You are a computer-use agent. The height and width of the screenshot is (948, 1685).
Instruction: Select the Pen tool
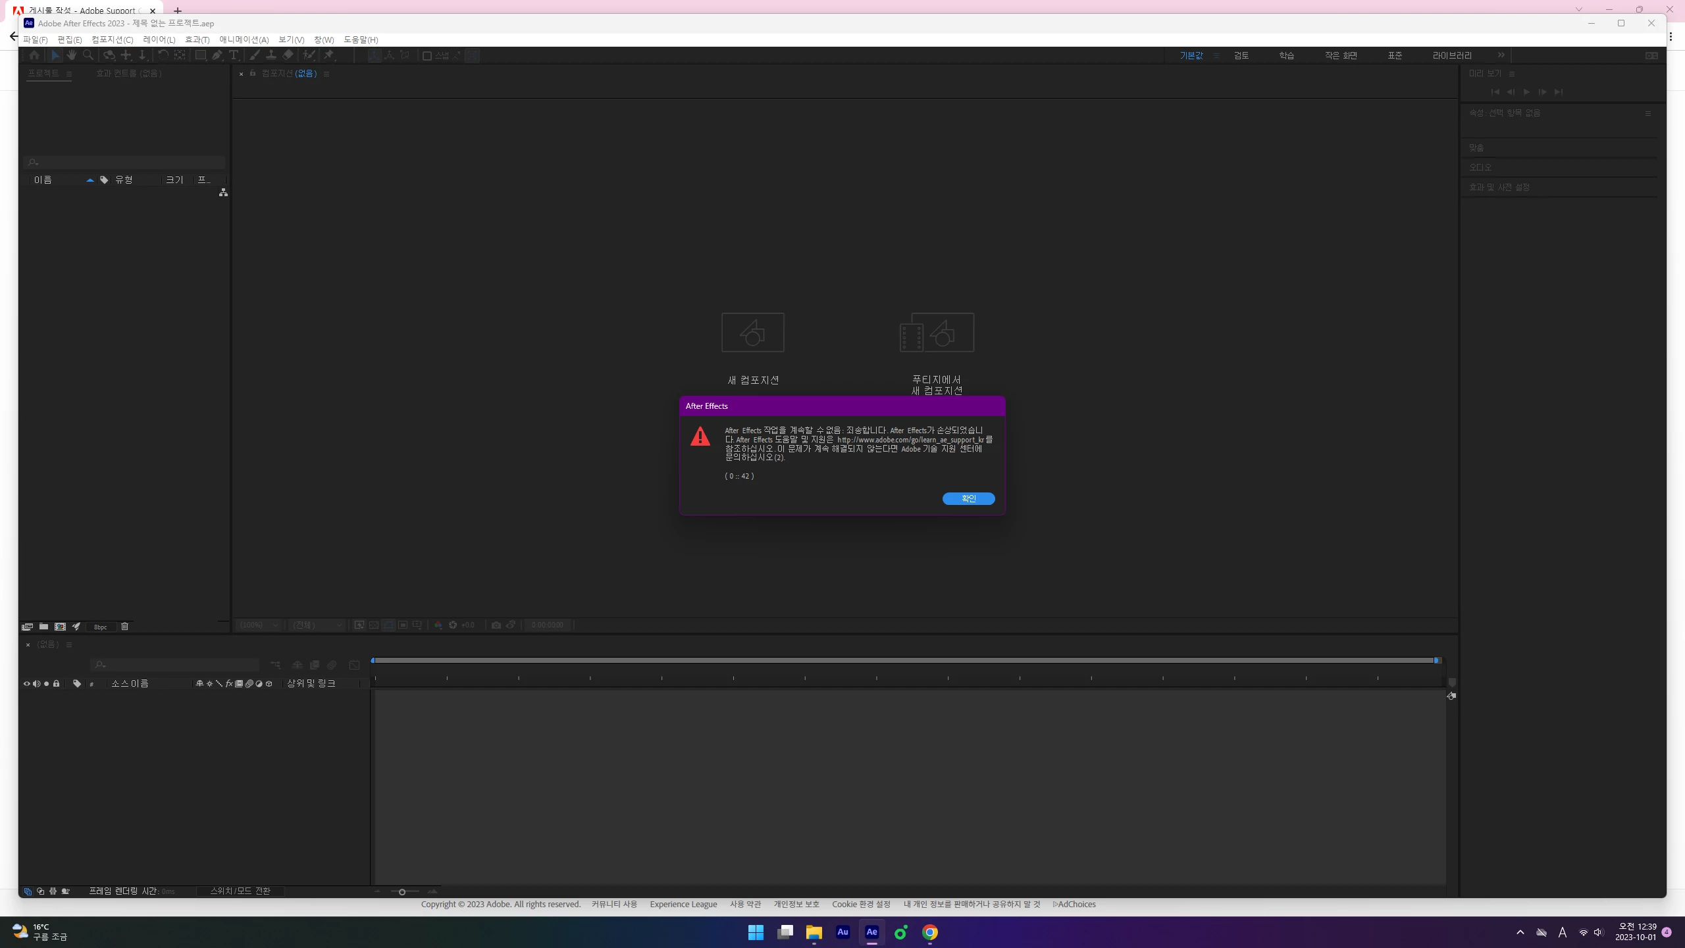217,55
